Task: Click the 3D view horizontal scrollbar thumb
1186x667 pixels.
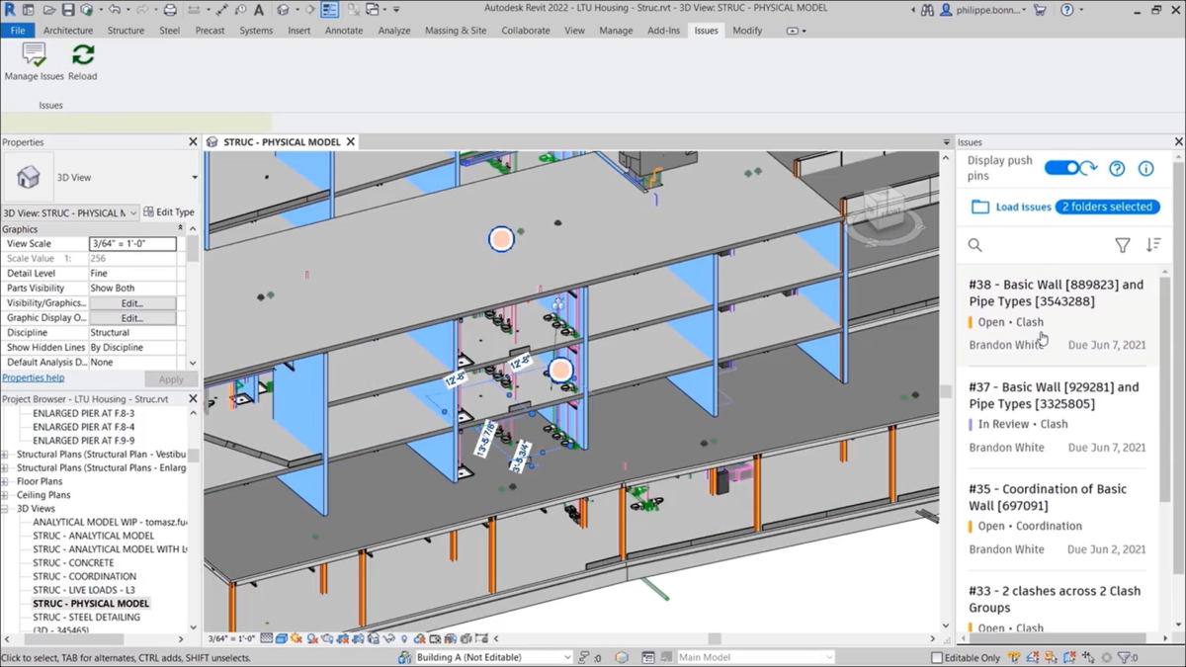Action: 715,639
